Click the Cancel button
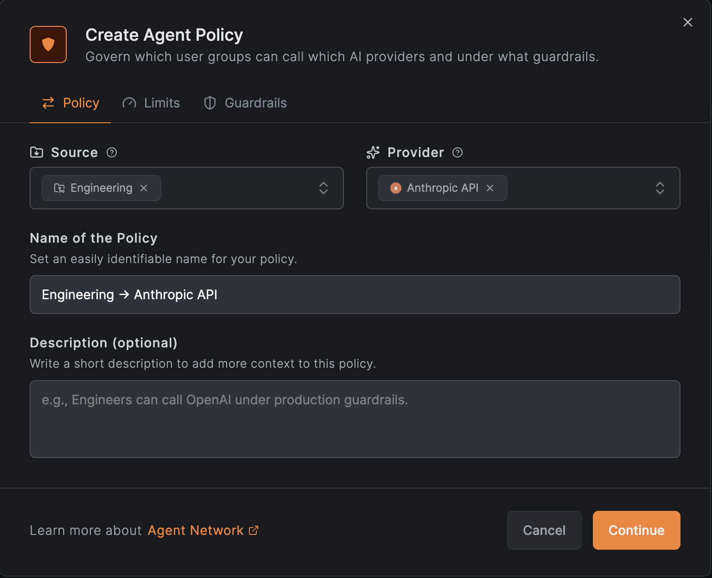Viewport: 712px width, 578px height. point(544,530)
